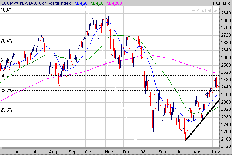Screen dimensions: 233x155
Task: Click the Oct month label
Action: 89,152
